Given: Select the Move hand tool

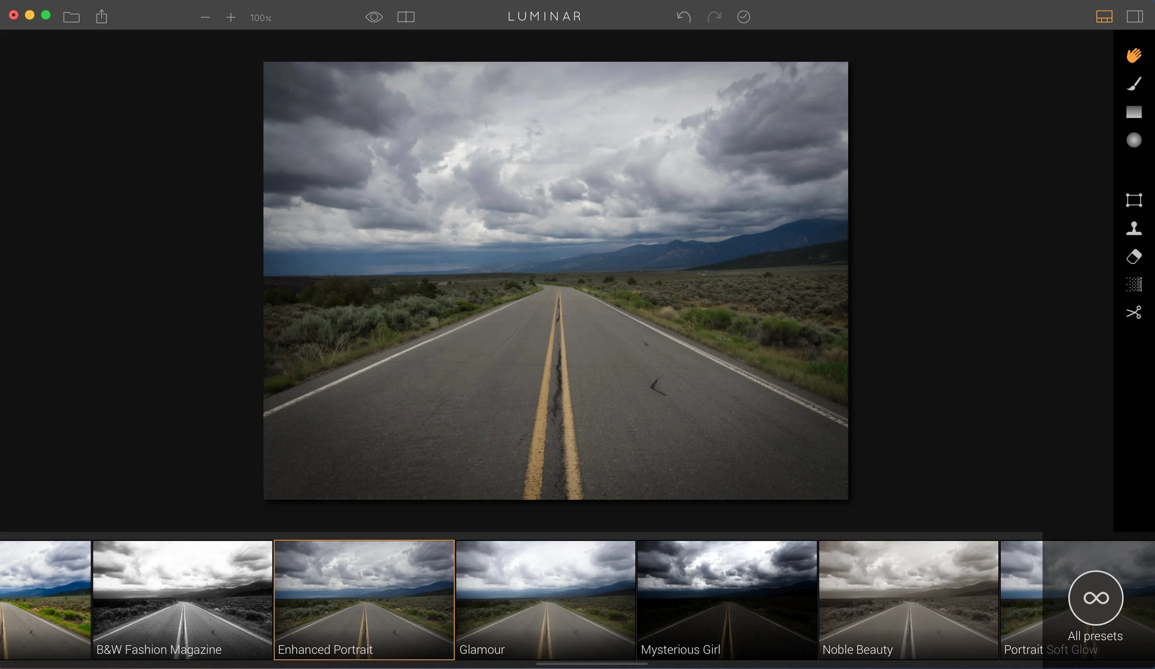Looking at the screenshot, I should click(x=1134, y=55).
